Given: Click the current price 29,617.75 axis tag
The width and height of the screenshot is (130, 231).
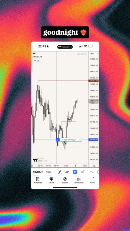Looking at the screenshot, I should pos(93,101).
